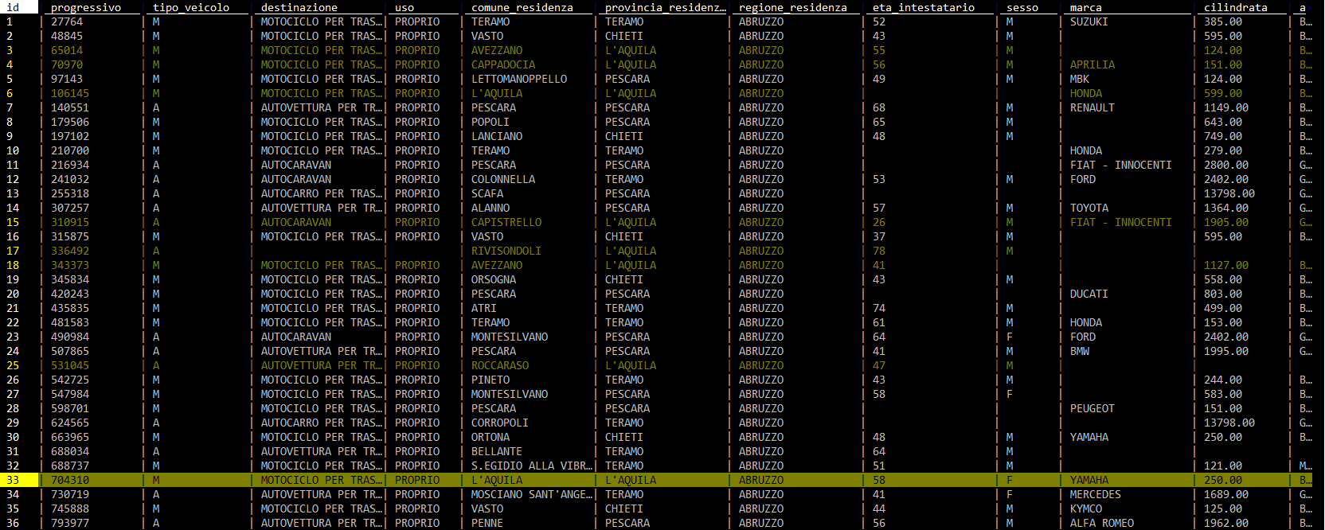
Task: Click the 'regione_residenza' column header
Action: (793, 7)
